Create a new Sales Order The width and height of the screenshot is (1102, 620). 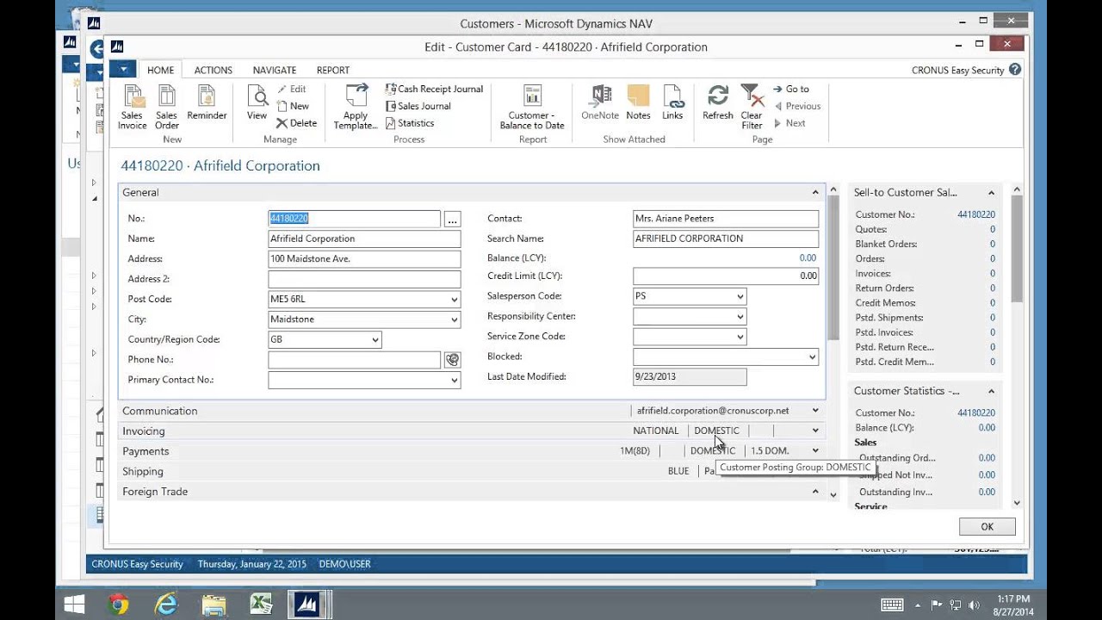[x=166, y=107]
